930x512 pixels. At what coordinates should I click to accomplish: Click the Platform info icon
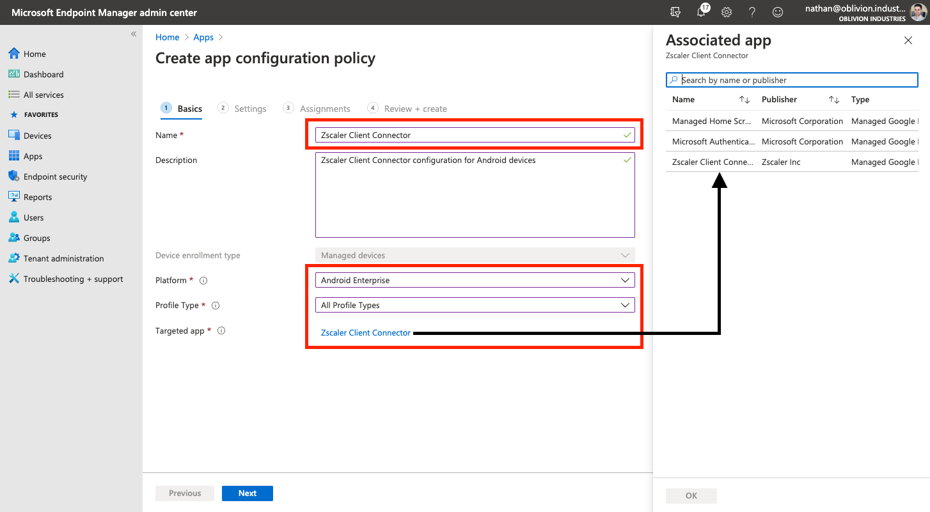pyautogui.click(x=203, y=281)
